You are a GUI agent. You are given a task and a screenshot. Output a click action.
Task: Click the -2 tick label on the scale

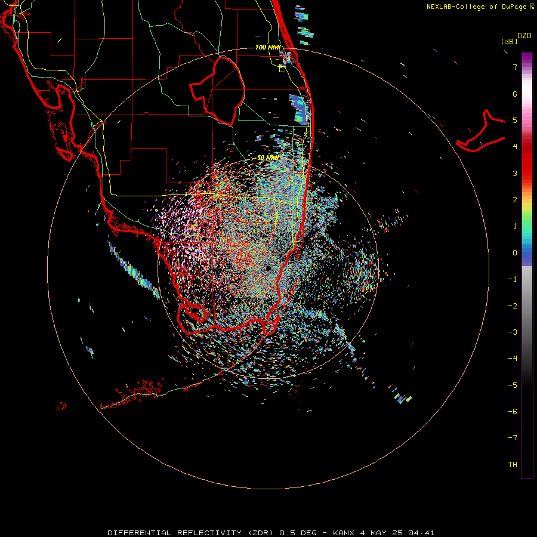point(513,306)
